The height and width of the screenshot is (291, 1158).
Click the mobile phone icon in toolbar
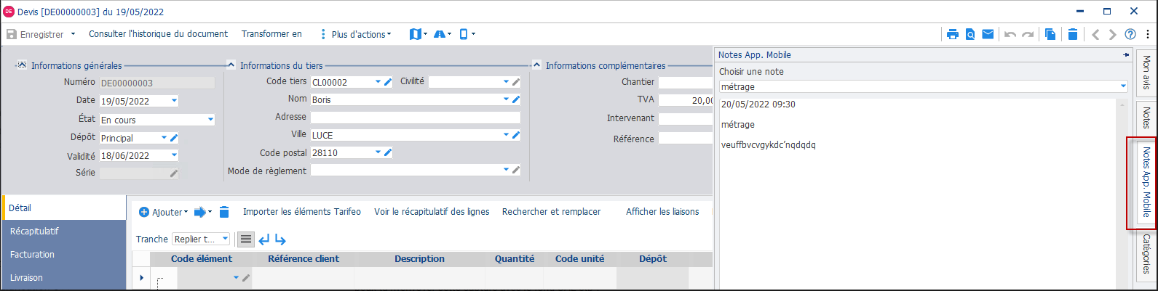point(464,34)
